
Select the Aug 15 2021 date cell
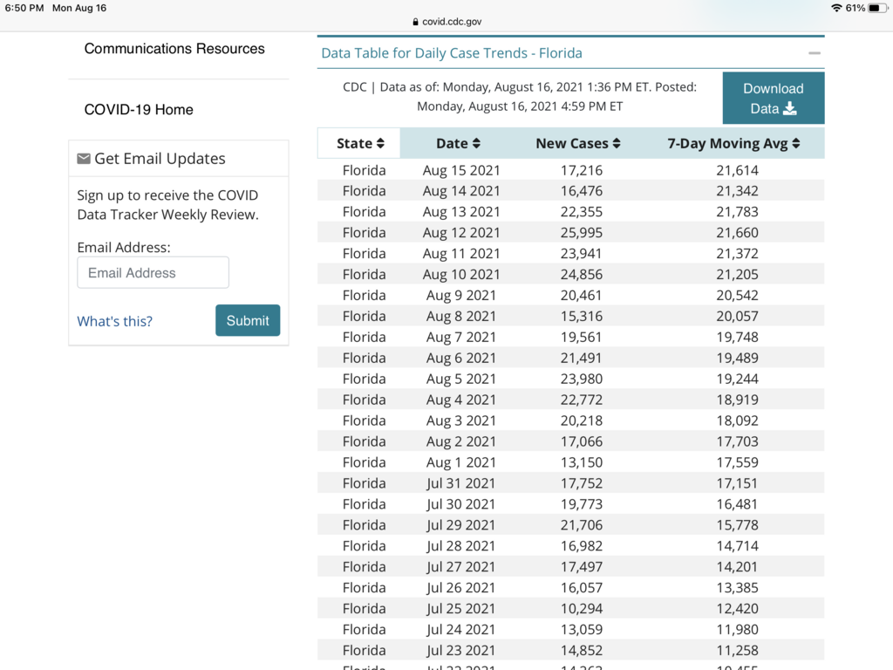(461, 170)
